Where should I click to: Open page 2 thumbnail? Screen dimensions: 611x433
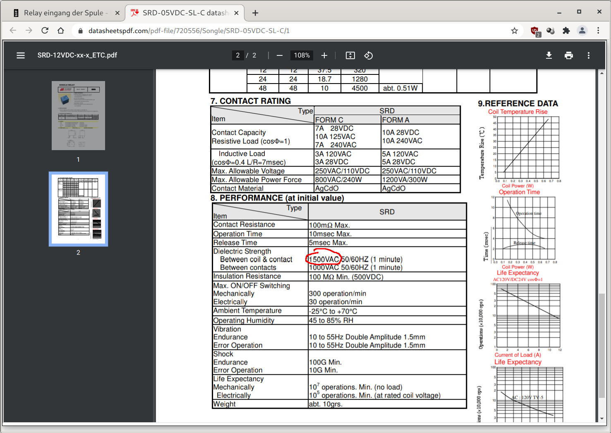(78, 209)
